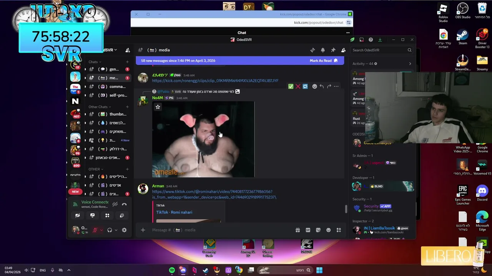492x276 pixels.
Task: Click Security APP bot in member list
Action: point(382,208)
